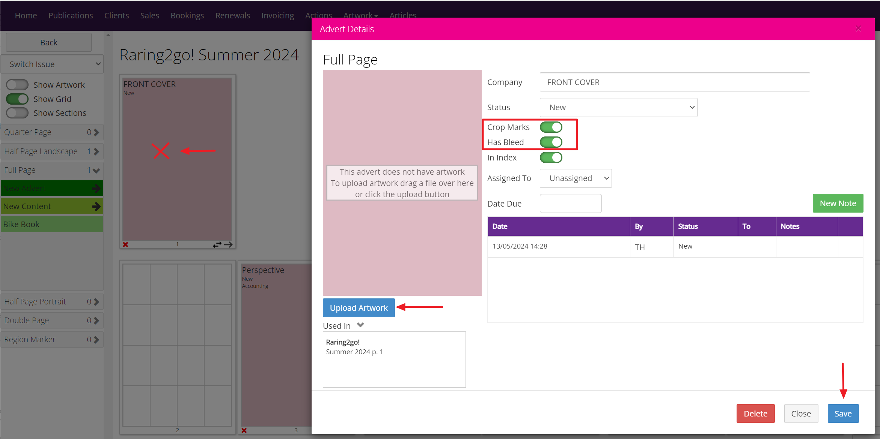Click the arrow icon on New Content row
880x439 pixels.
pyautogui.click(x=96, y=206)
